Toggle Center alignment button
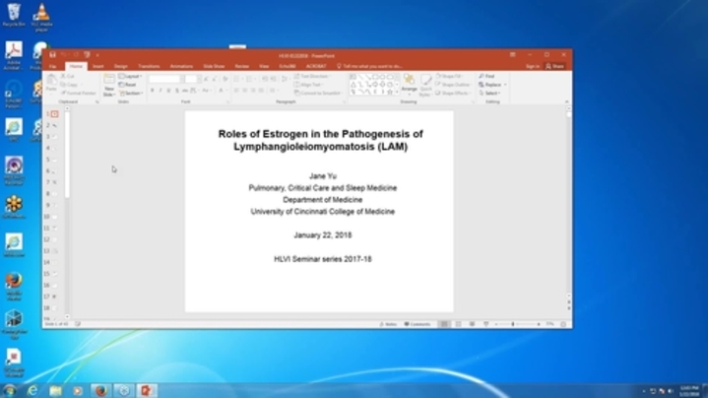Screen dimensions: 708x398 pyautogui.click(x=245, y=91)
